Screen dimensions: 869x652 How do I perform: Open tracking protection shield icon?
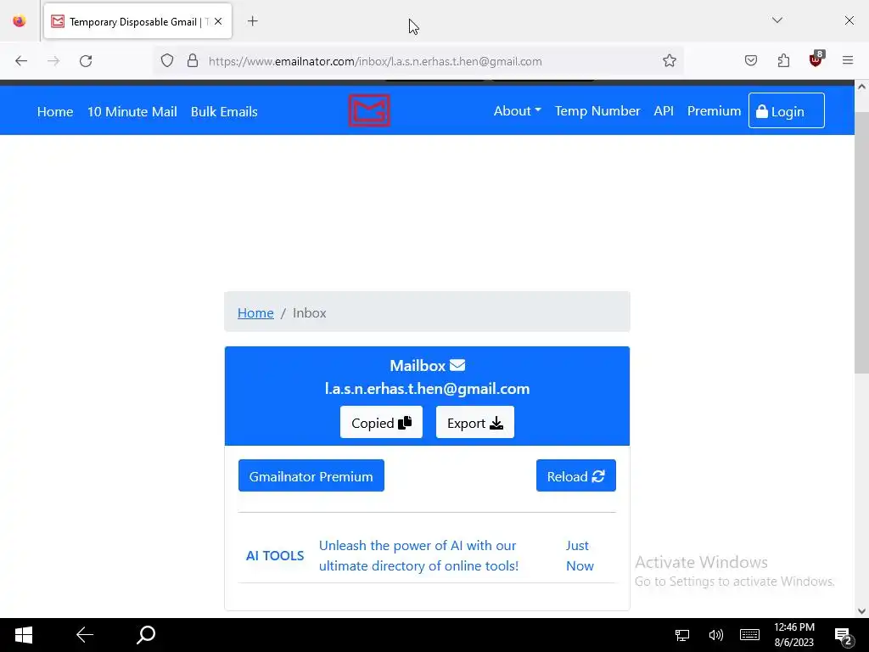click(x=167, y=61)
